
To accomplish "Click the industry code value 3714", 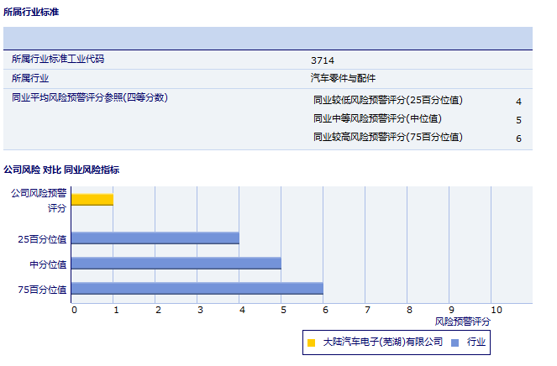I will [x=323, y=60].
